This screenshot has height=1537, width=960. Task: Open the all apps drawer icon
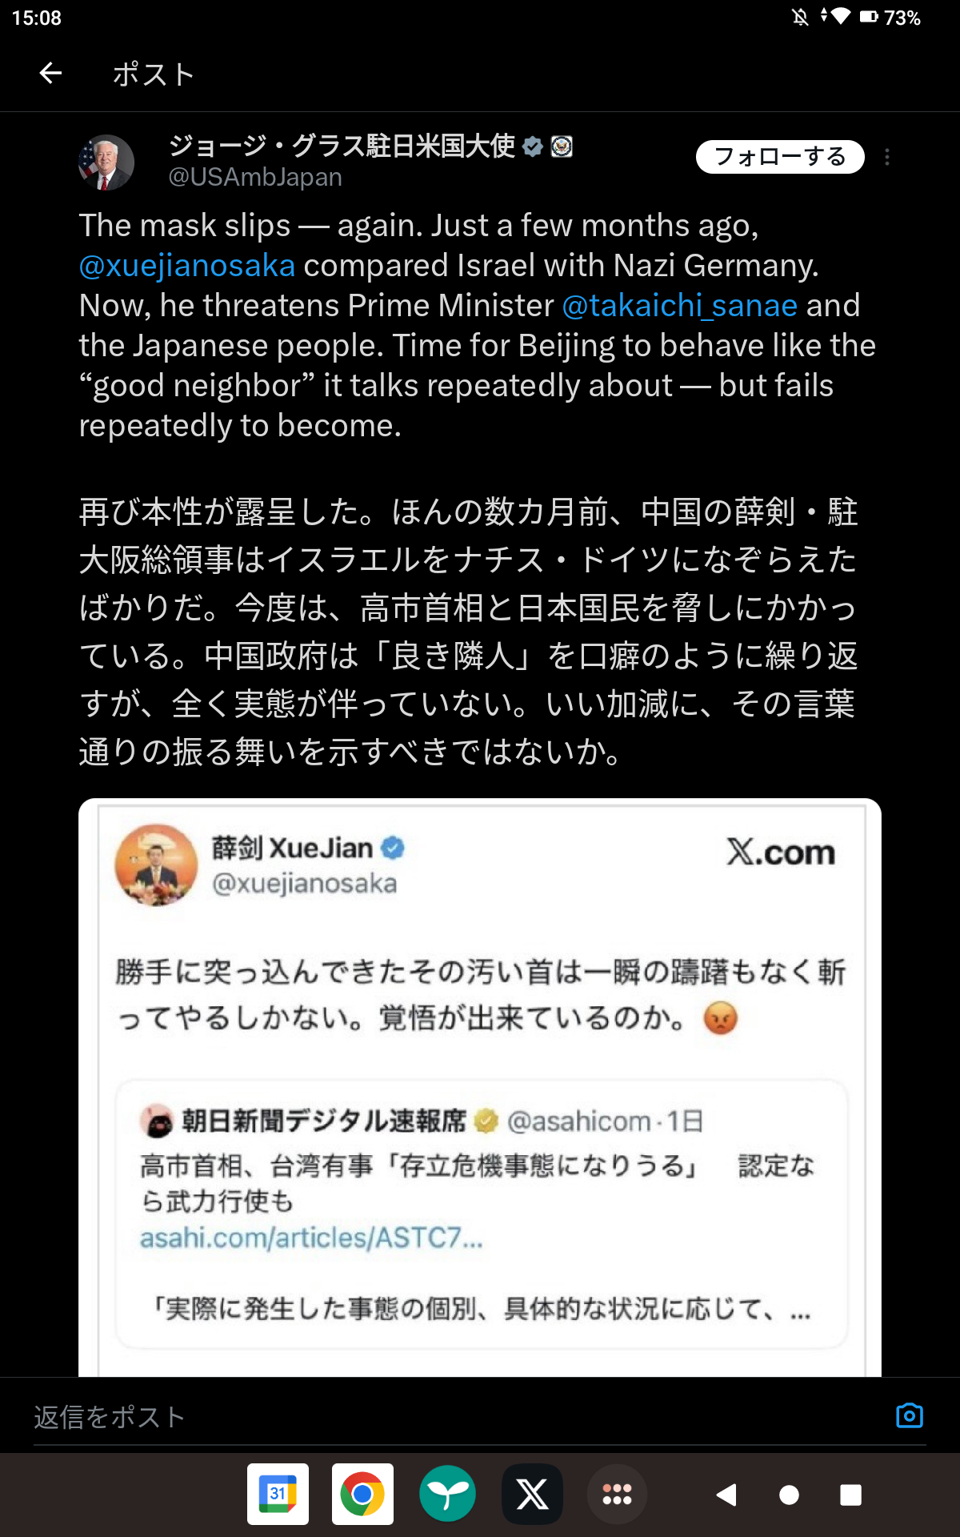(x=617, y=1494)
